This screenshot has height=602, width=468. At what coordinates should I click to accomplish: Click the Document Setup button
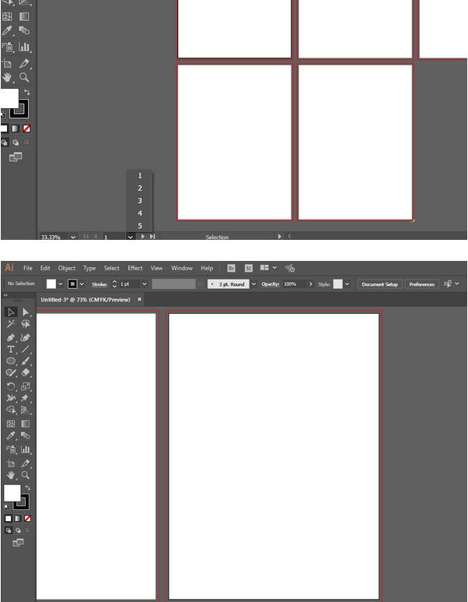pos(379,284)
